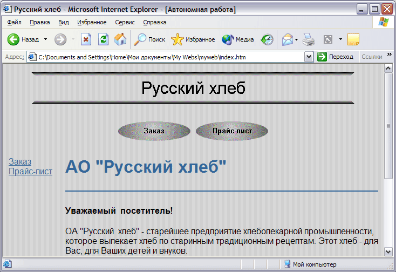Click the Home page icon

[120, 39]
